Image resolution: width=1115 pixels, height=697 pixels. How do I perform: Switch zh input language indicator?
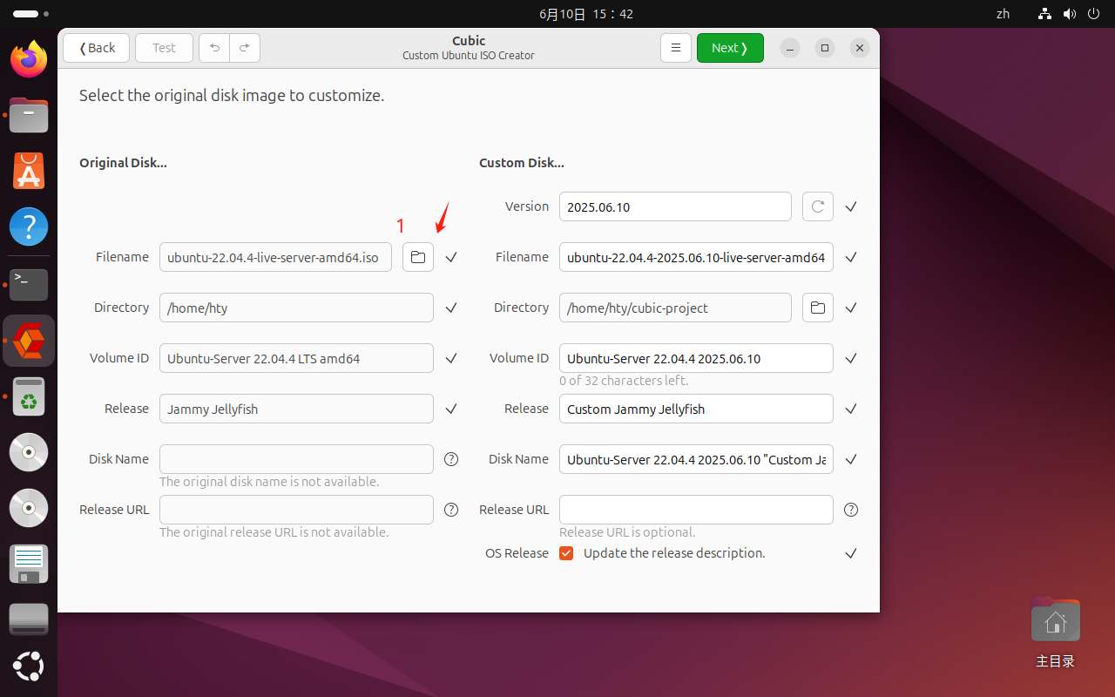tap(1003, 14)
